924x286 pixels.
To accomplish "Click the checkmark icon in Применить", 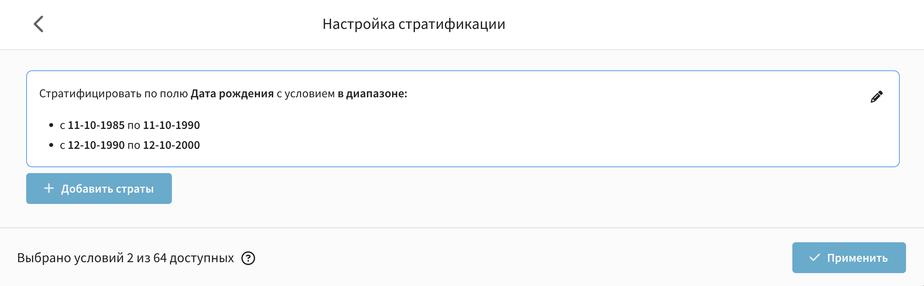I will 815,257.
